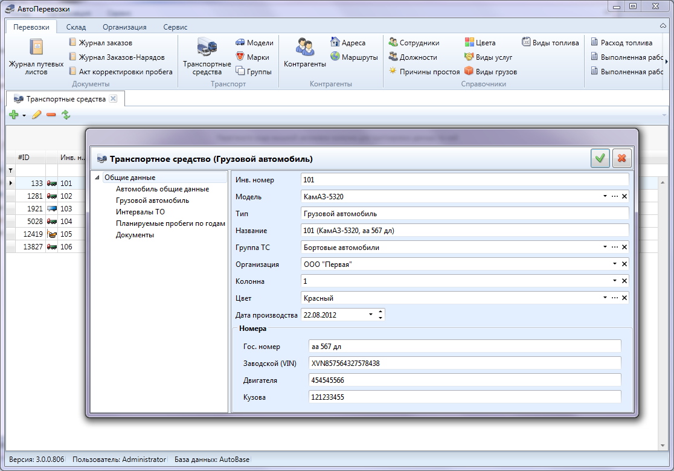The height and width of the screenshot is (471, 674).
Task: Click the Гос. номер input field
Action: [464, 346]
